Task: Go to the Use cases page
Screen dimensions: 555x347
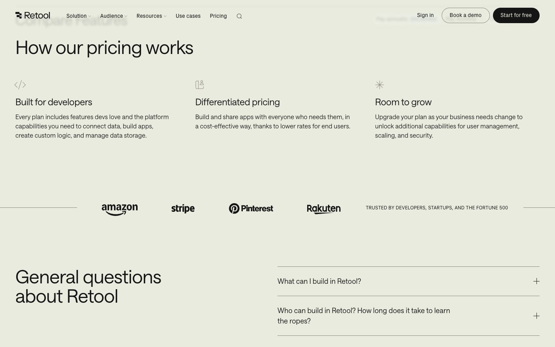Action: point(188,16)
